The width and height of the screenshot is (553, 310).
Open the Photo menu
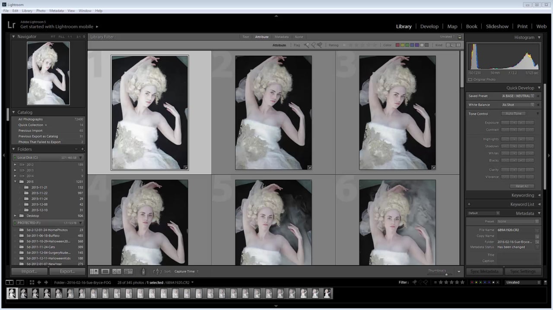point(41,10)
